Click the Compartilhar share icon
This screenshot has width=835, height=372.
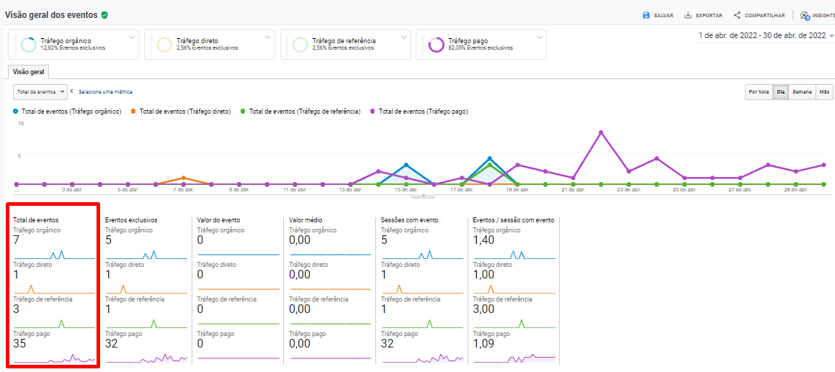[x=737, y=15]
